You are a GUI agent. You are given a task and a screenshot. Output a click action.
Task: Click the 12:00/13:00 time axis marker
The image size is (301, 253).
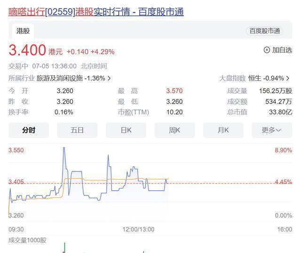point(137,229)
